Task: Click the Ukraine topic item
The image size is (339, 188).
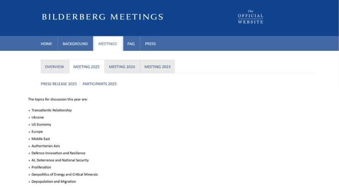Action: pos(38,118)
